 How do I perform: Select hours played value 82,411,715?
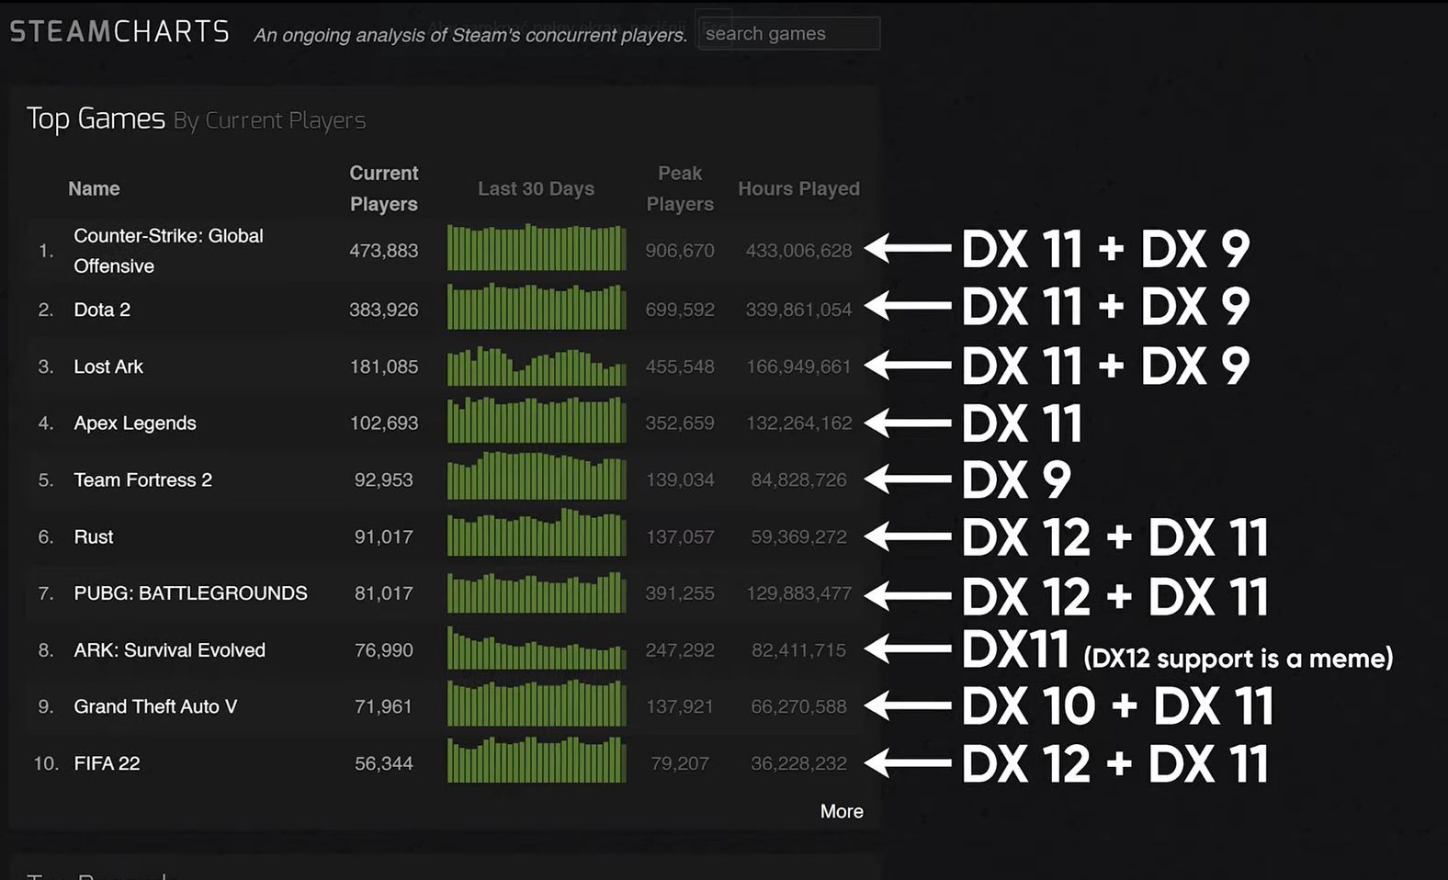click(799, 650)
